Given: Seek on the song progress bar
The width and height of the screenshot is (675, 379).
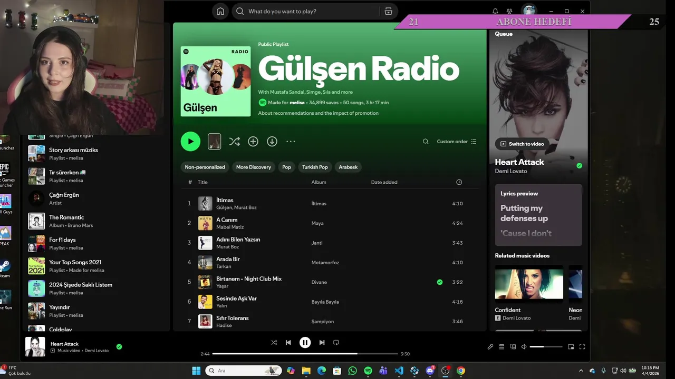Looking at the screenshot, I should [x=305, y=354].
